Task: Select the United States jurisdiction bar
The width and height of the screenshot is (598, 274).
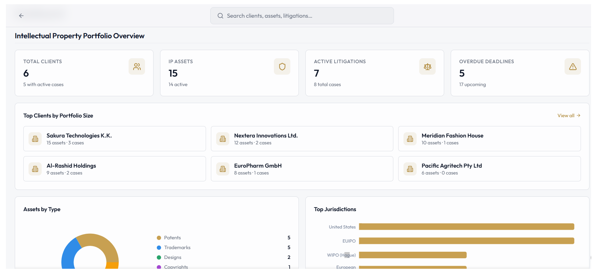Action: (x=466, y=227)
